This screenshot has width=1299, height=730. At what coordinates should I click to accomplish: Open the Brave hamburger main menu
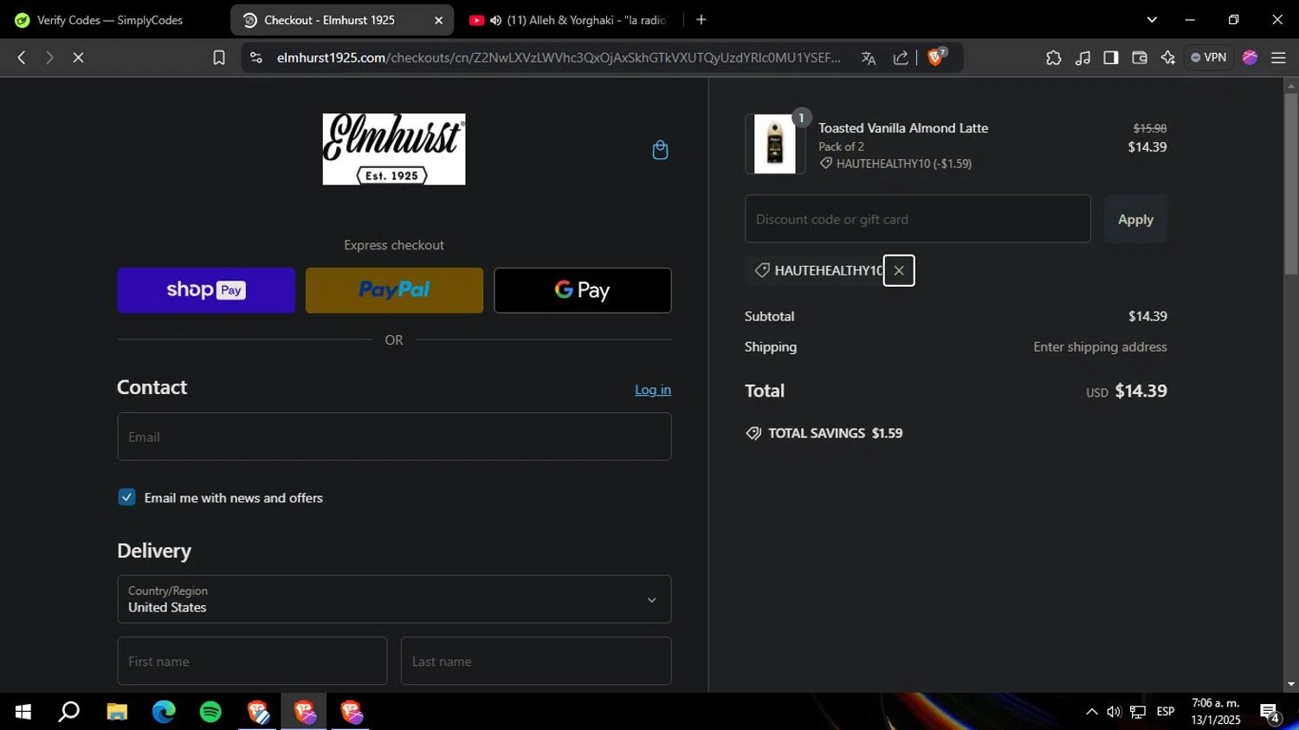click(x=1278, y=58)
